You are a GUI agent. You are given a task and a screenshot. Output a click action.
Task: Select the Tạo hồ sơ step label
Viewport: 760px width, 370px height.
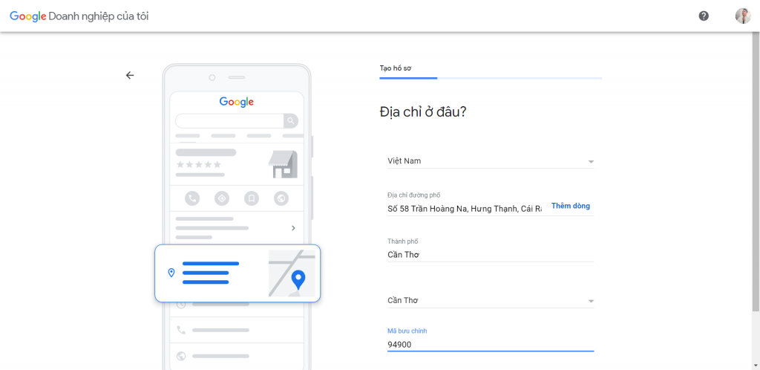(x=396, y=68)
